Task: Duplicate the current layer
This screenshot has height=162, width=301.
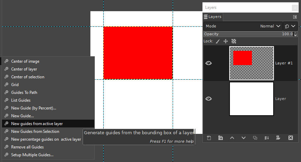Action: point(255,138)
